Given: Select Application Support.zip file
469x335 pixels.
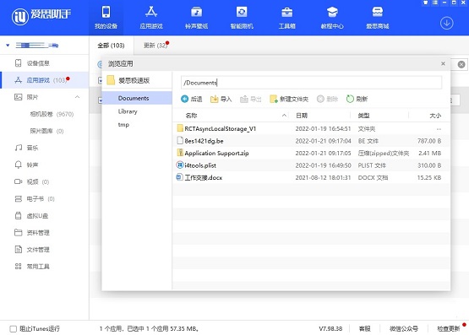Looking at the screenshot, I should (x=311, y=154).
